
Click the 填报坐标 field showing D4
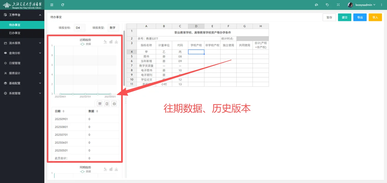click(80, 28)
